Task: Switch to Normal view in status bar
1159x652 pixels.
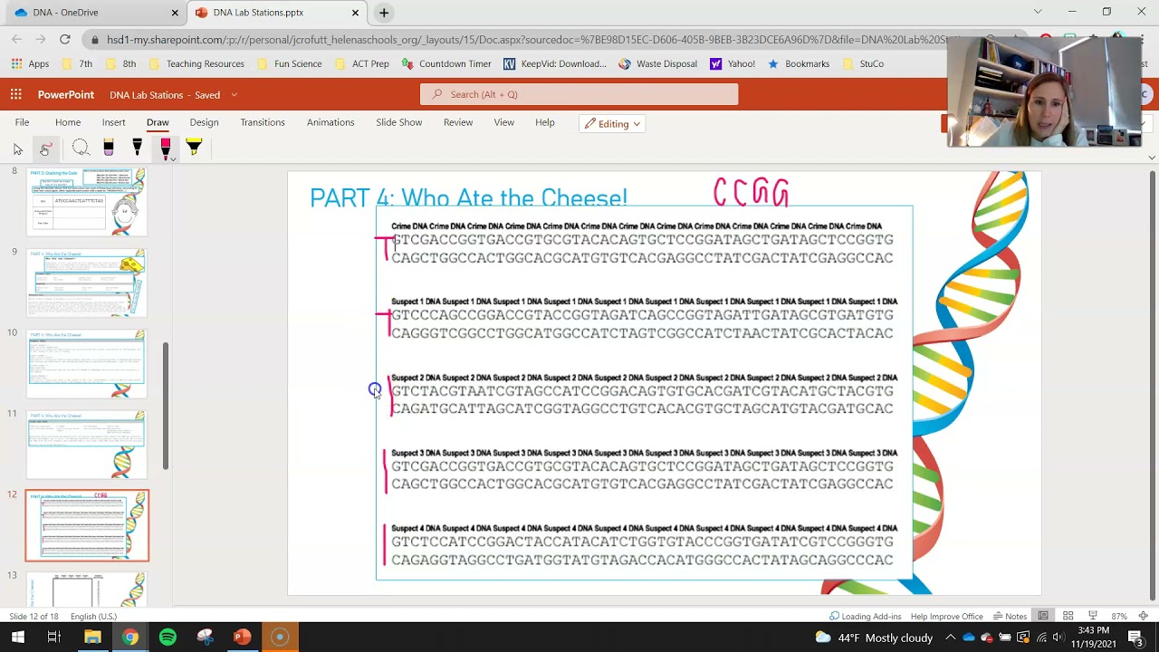Action: 1043,616
